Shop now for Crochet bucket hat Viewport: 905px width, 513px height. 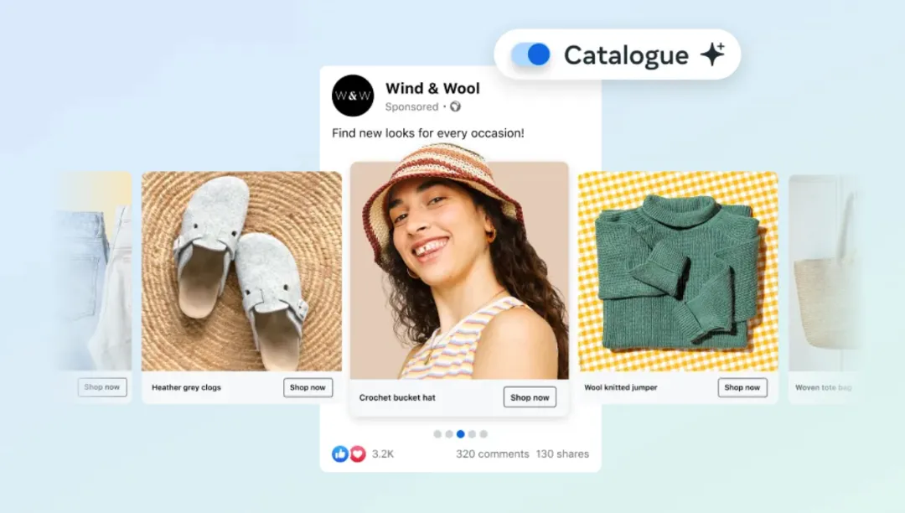tap(530, 397)
